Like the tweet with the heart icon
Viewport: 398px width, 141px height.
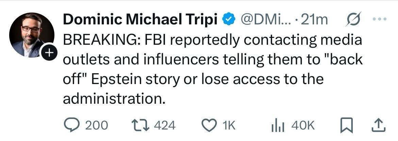(209, 125)
